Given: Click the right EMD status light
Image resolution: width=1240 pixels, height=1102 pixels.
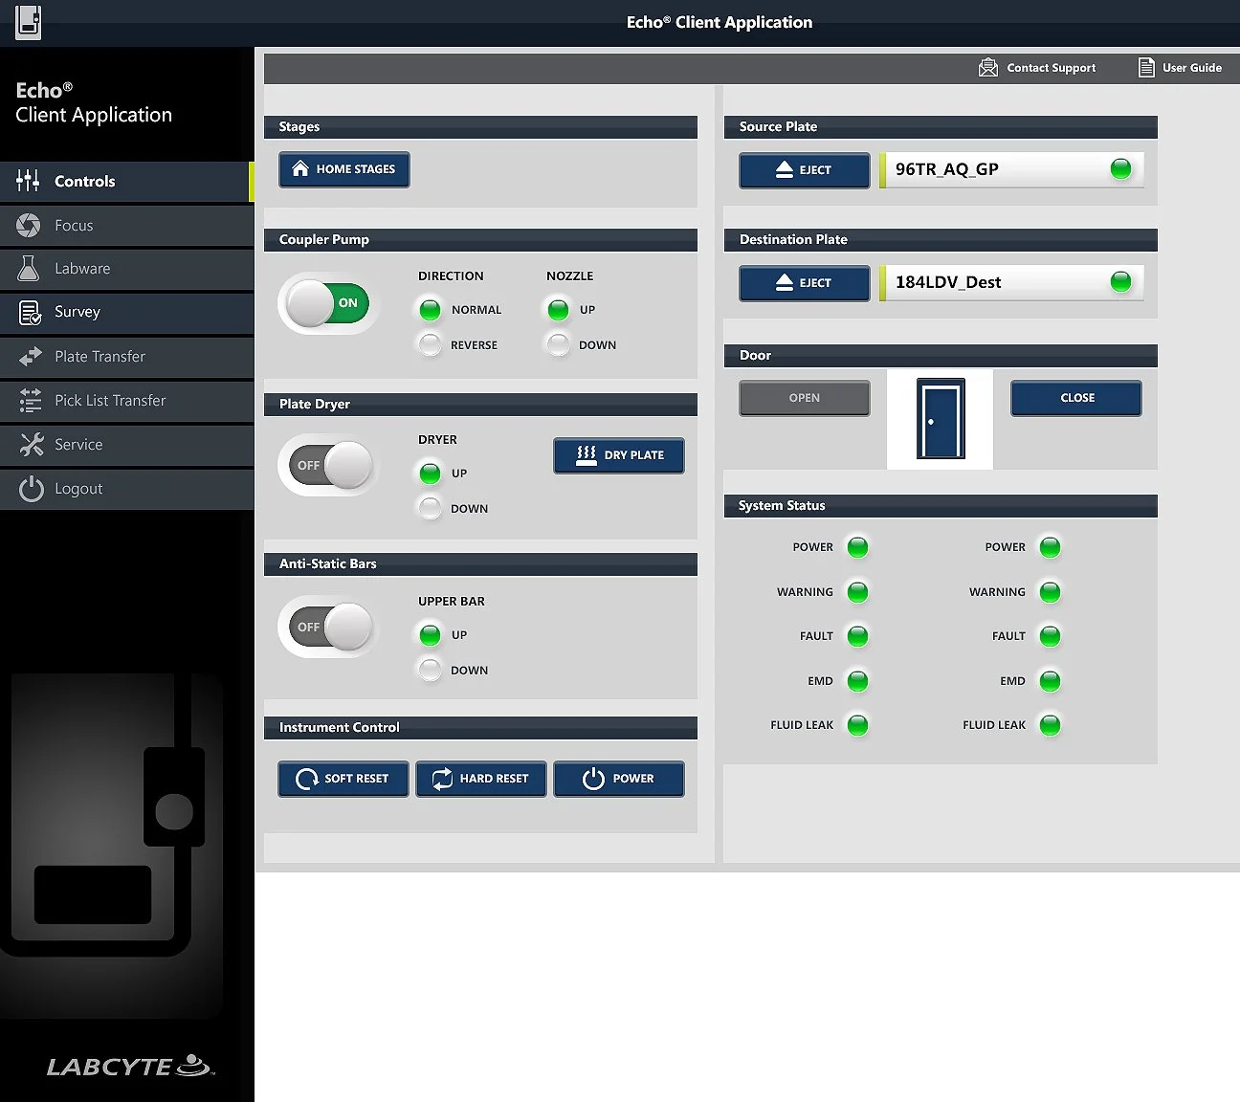Looking at the screenshot, I should tap(1050, 681).
